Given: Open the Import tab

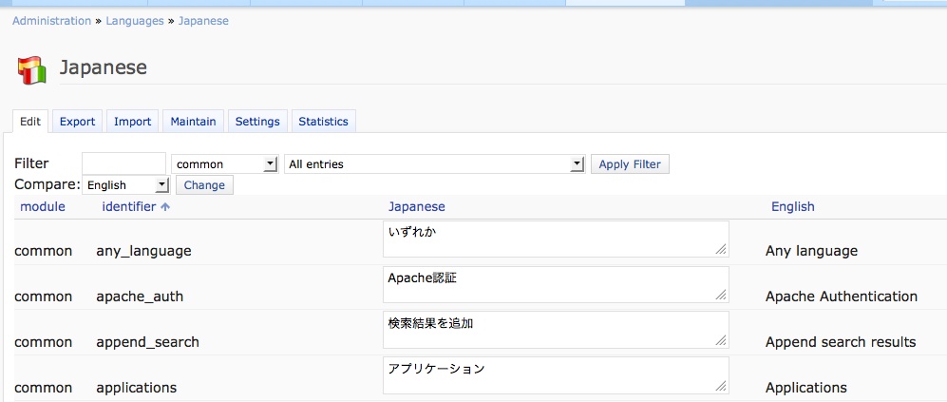Looking at the screenshot, I should [x=132, y=122].
